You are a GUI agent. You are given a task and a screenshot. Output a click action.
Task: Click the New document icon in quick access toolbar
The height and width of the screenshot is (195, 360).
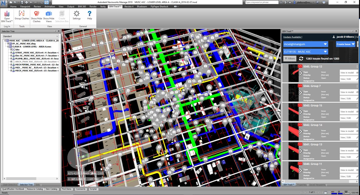(11, 2)
